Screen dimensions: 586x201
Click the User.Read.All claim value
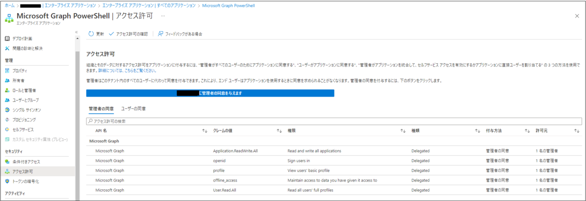click(x=226, y=190)
